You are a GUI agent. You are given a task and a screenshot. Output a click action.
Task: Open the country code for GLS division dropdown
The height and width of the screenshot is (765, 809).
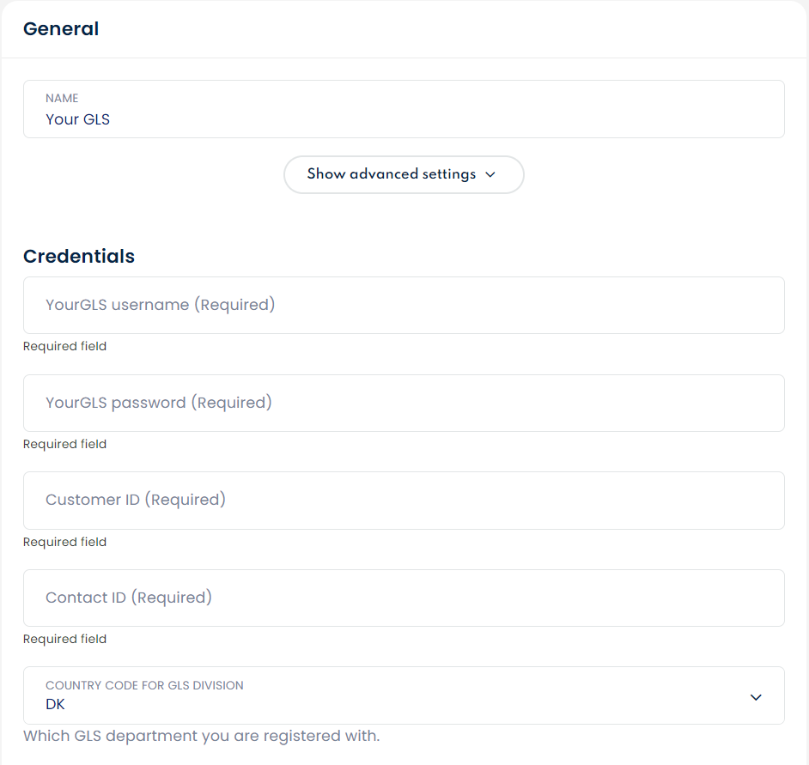pyautogui.click(x=404, y=695)
